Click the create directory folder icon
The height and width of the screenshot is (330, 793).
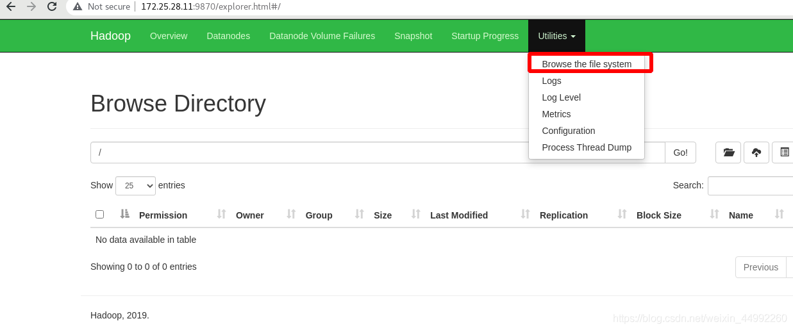coord(728,153)
